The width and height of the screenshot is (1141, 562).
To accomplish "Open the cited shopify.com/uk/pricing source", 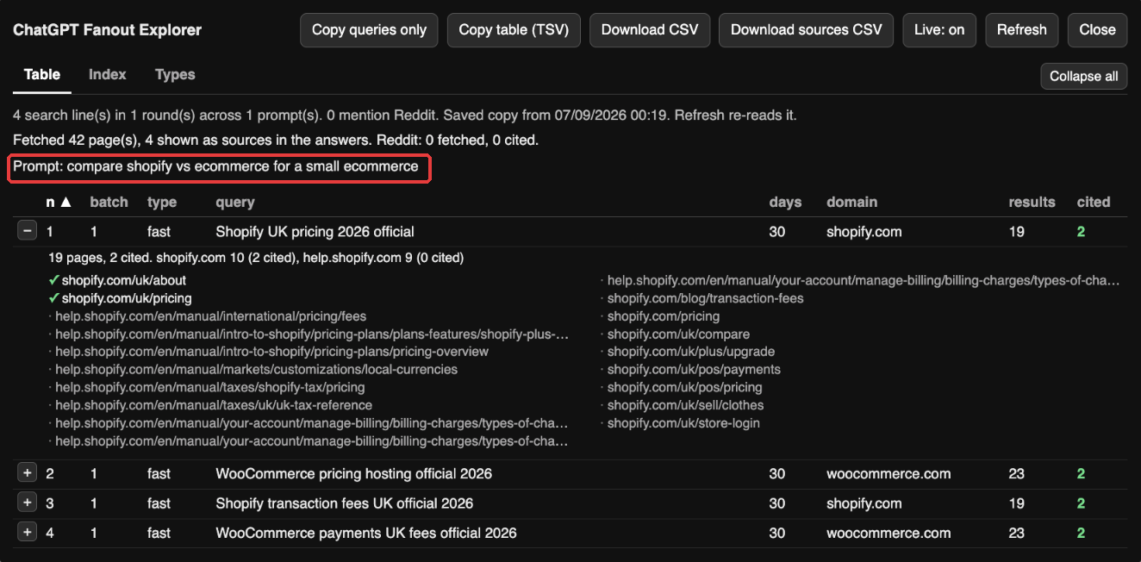I will tap(127, 298).
